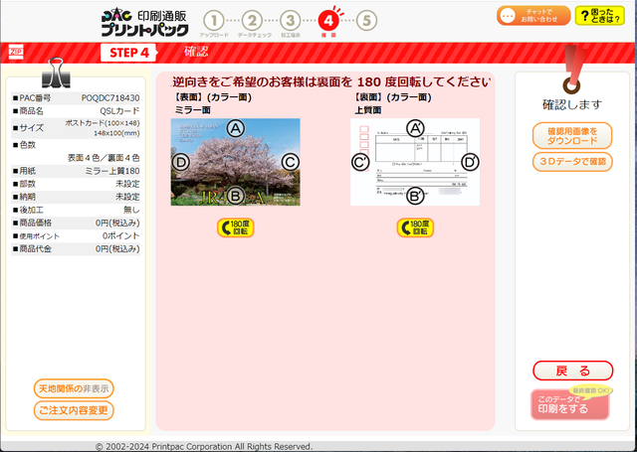The image size is (637, 452).
Task: Go to step 2 data check circle
Action: [252, 20]
